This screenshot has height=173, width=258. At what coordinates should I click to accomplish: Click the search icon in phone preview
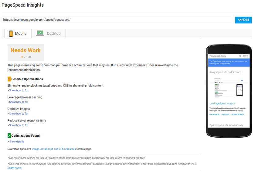click(x=240, y=56)
